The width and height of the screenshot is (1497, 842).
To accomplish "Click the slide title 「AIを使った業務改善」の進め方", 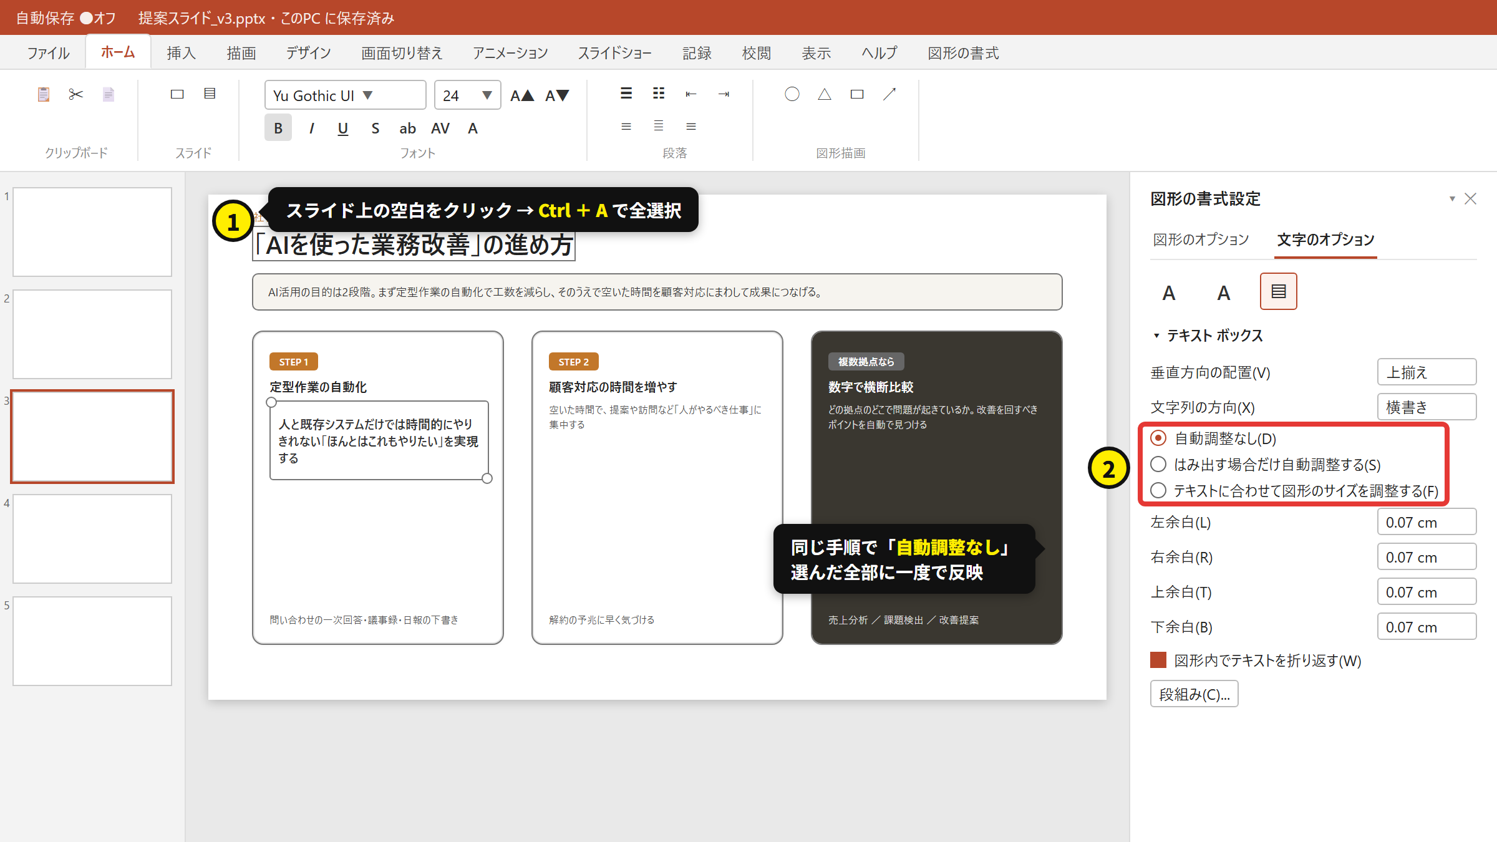I will (x=414, y=244).
